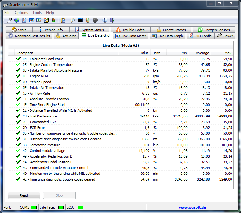The width and height of the screenshot is (241, 213).
Task: Open the Options menu
Action: [x=21, y=13]
